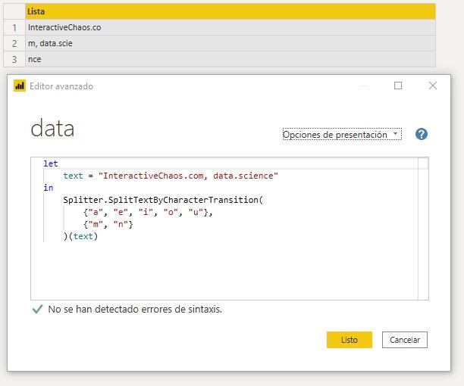The image size is (464, 386).
Task: Click the blue help question mark icon
Action: tap(421, 134)
